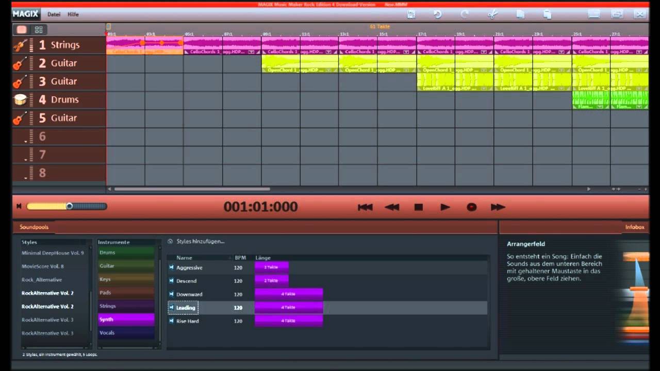Jump to song start with skip-back button

(x=365, y=207)
